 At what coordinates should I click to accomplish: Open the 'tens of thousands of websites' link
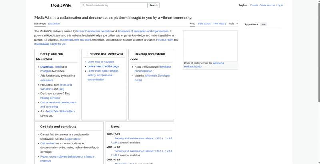pyautogui.click(x=94, y=31)
